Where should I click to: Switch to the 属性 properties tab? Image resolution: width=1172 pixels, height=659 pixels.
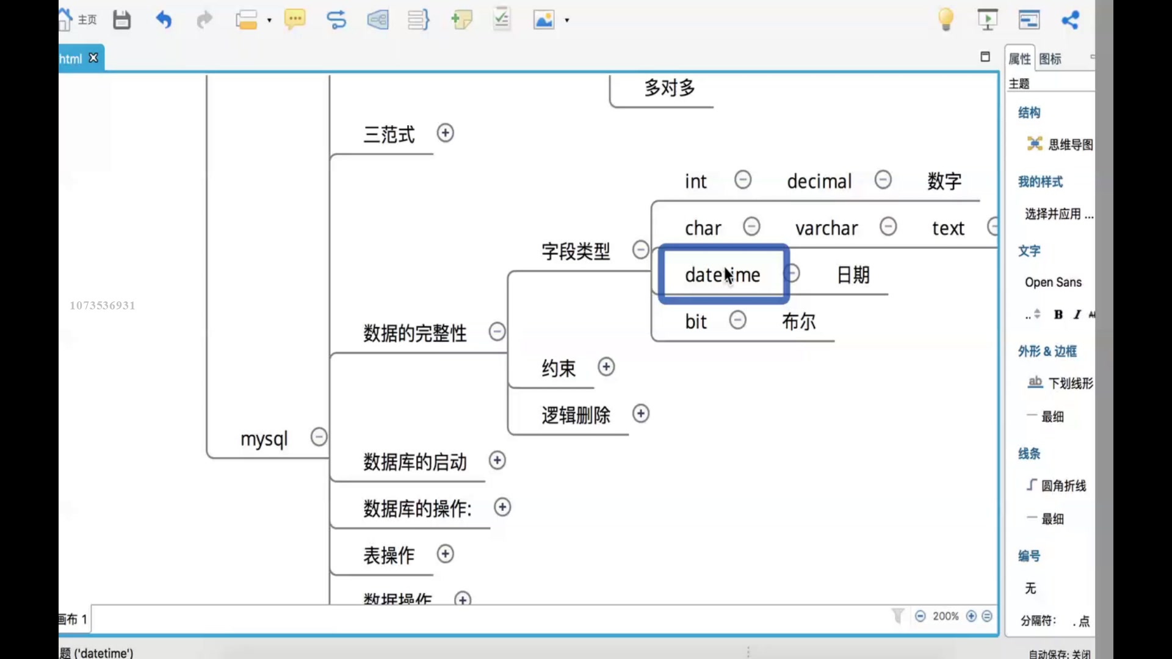(1019, 59)
